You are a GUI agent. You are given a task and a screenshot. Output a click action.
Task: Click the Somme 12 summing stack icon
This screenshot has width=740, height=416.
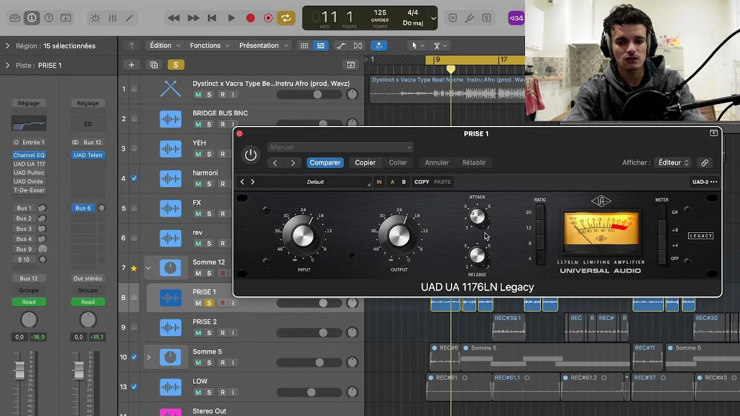171,268
